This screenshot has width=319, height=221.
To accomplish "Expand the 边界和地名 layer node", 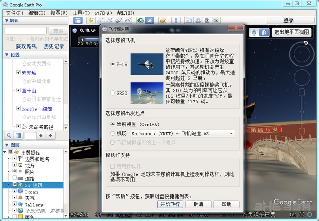I will [8, 158].
